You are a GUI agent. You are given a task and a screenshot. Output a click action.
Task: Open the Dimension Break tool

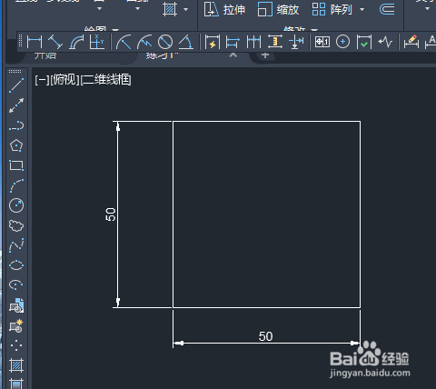(x=296, y=42)
